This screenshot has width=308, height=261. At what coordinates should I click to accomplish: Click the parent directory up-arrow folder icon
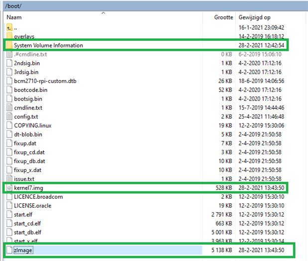[9, 28]
